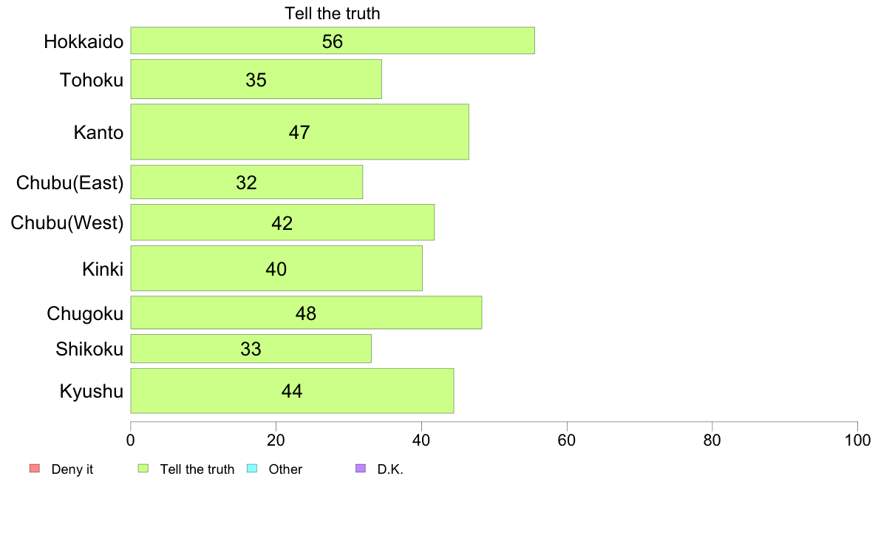Click the purple D.K. legend swatch
Image resolution: width=878 pixels, height=544 pixels.
[x=361, y=469]
